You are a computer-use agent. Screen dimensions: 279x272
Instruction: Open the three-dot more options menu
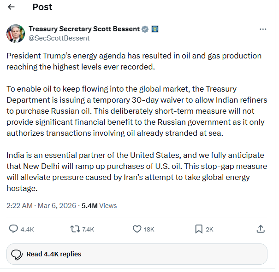263,29
